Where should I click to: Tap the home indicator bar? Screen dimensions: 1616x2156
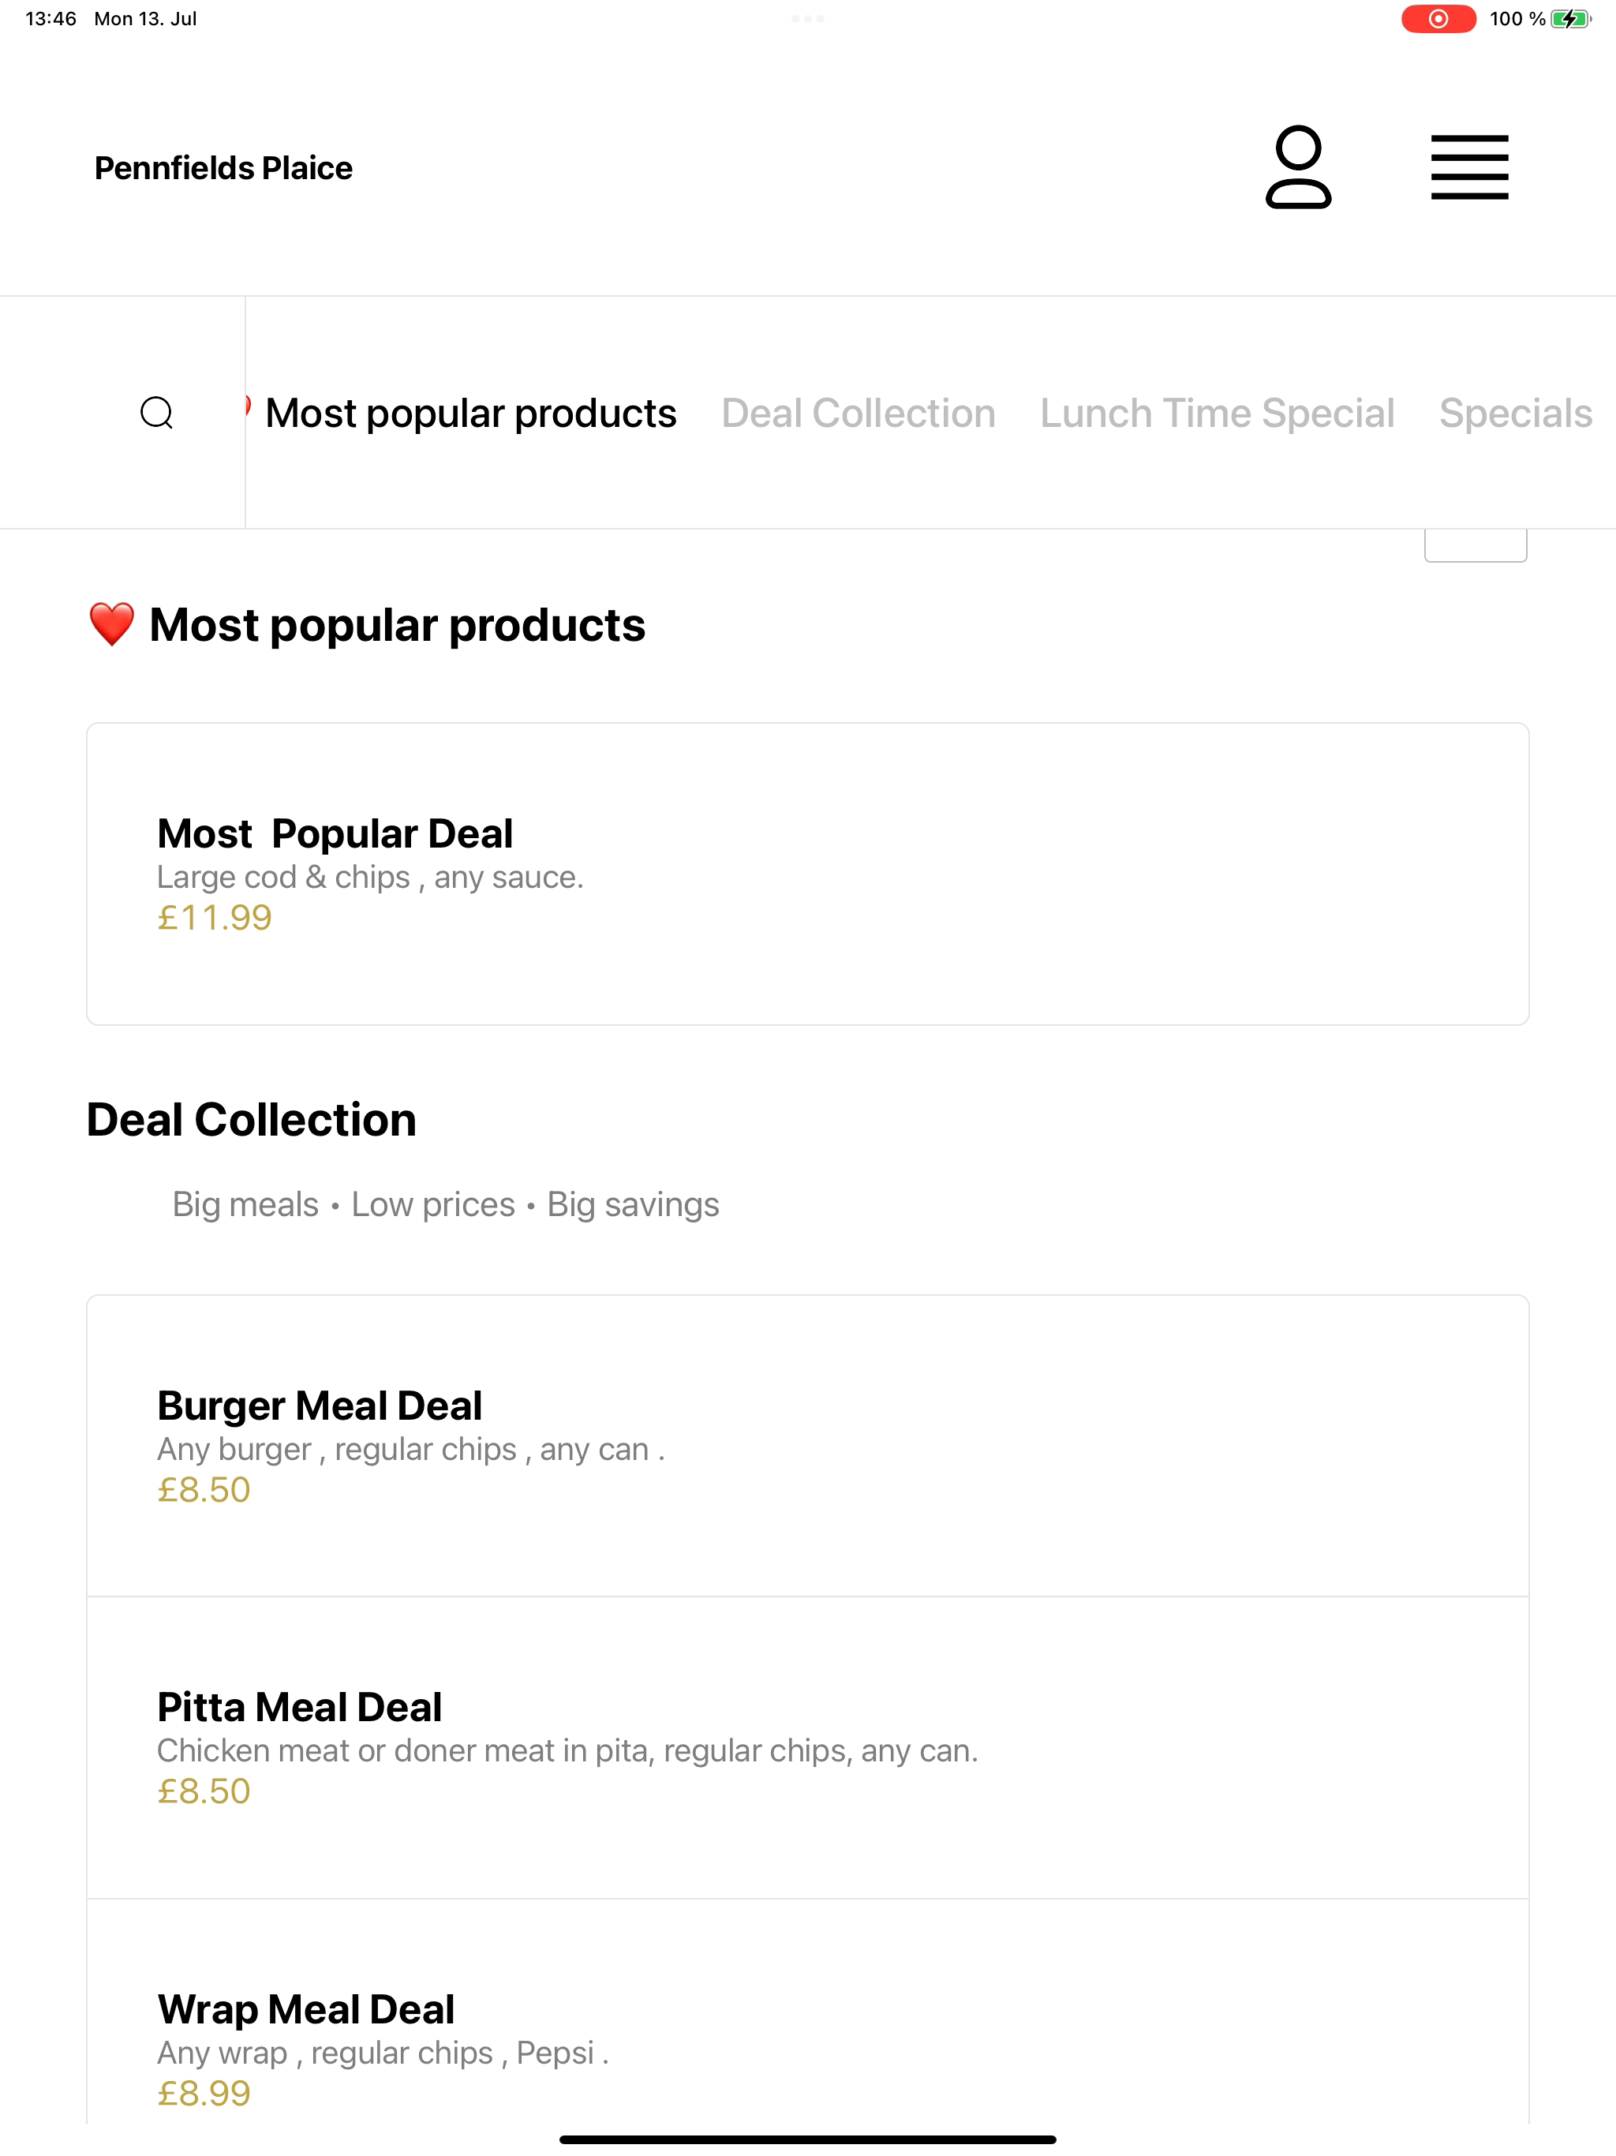(x=807, y=2139)
